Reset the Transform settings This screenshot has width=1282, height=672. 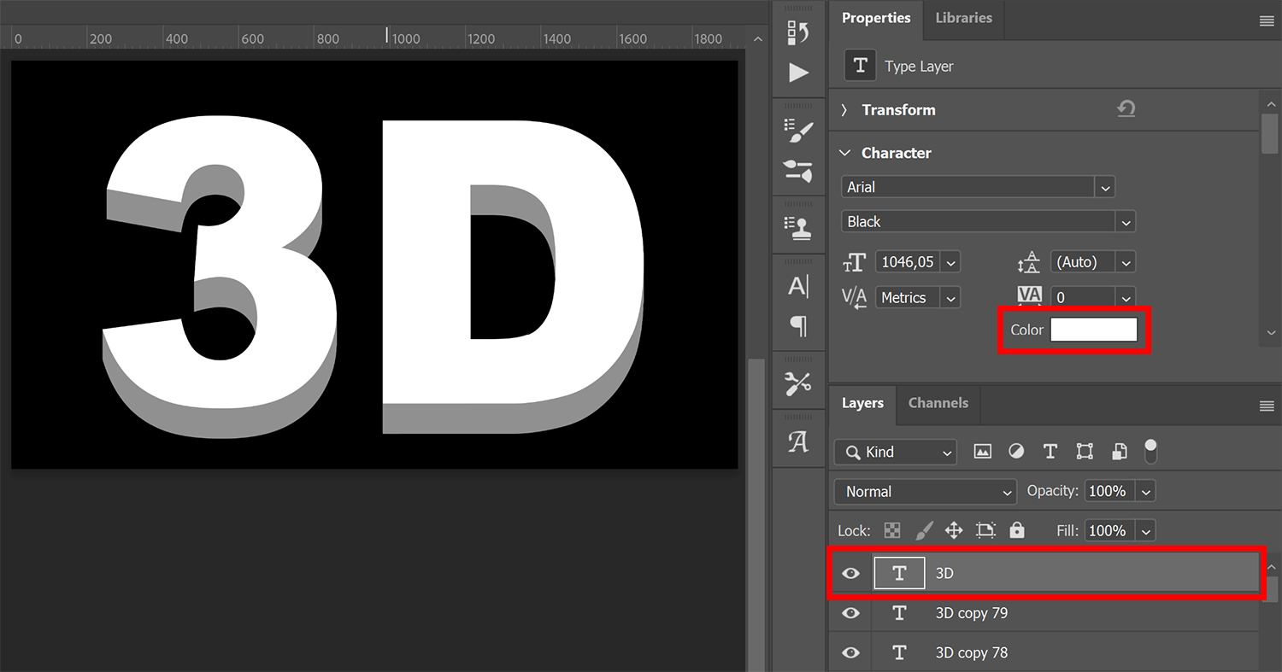point(1126,109)
